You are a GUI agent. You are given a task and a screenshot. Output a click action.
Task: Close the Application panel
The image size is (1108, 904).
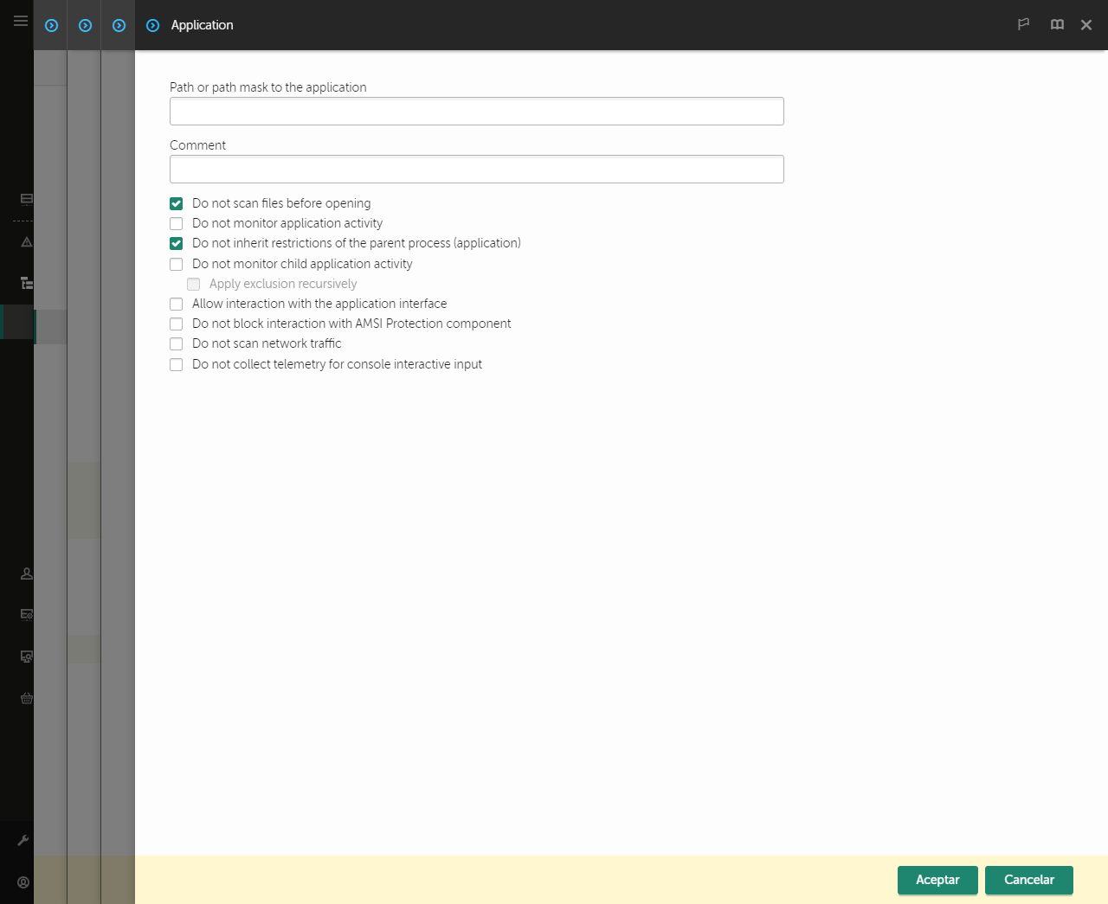(1086, 25)
